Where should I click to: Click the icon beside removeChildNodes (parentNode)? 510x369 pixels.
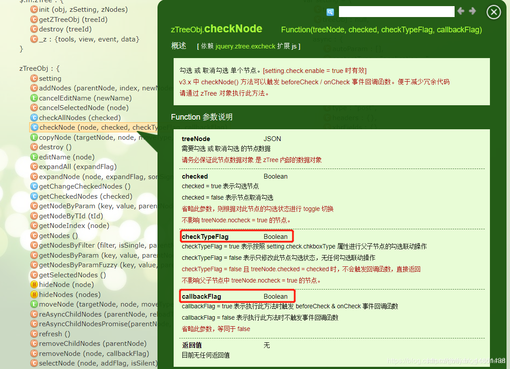34,344
